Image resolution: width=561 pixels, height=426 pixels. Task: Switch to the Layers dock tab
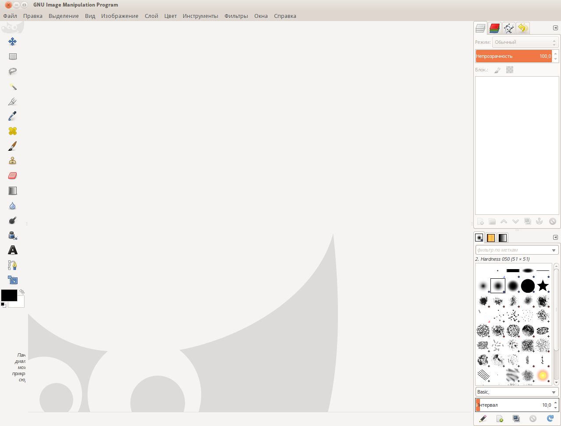(480, 28)
